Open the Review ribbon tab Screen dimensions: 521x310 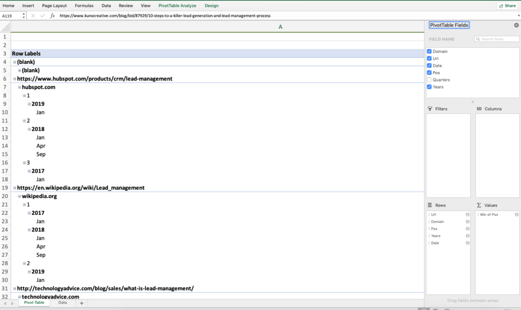tap(126, 6)
